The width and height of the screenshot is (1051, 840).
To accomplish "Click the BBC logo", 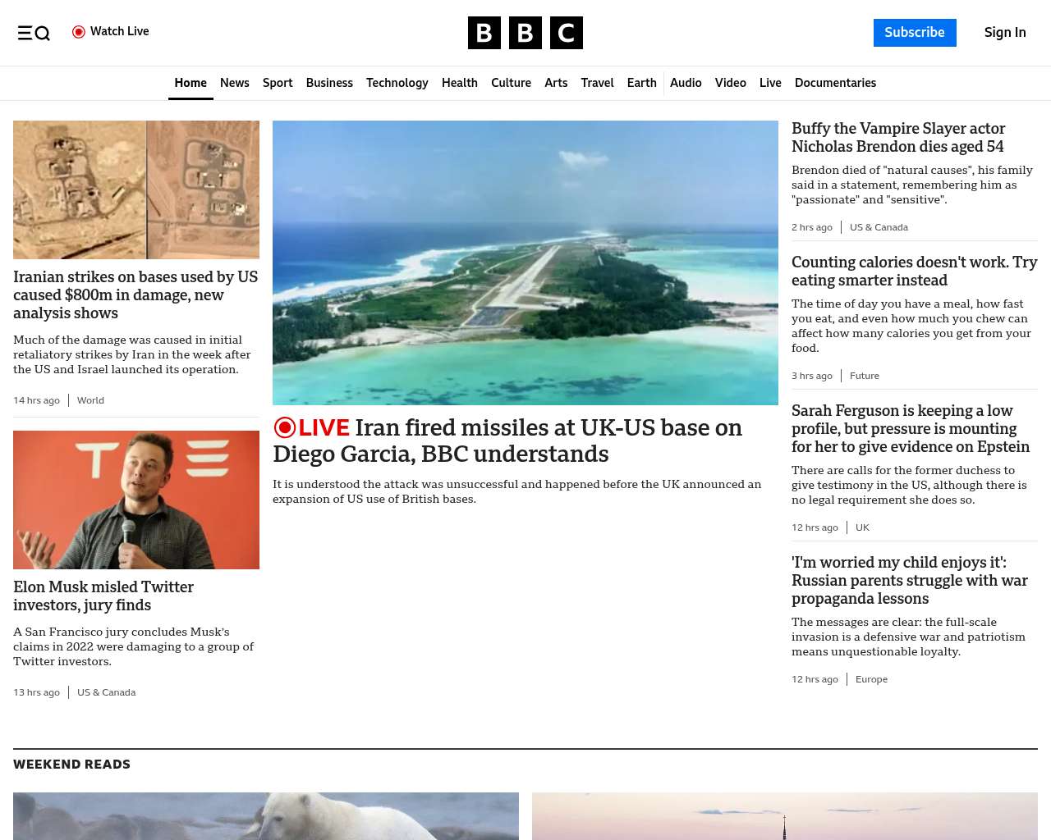I will coord(525,33).
